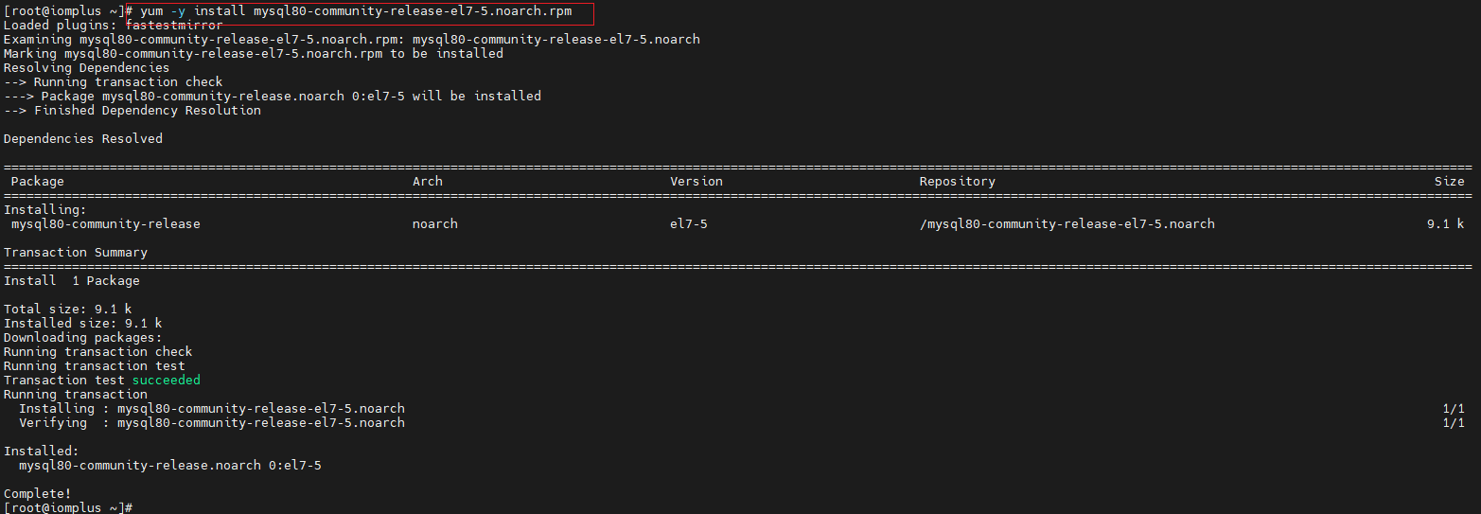
Task: Click the repository path /mysql80-community-release-el7-5.noarch
Action: tap(1067, 224)
